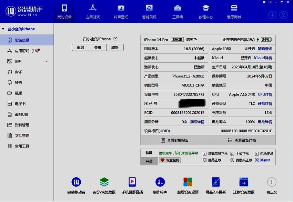Image resolution: width=293 pixels, height=202 pixels.
Task: Collapse the 吕小金的iPhone device tree
Action: point(3,29)
